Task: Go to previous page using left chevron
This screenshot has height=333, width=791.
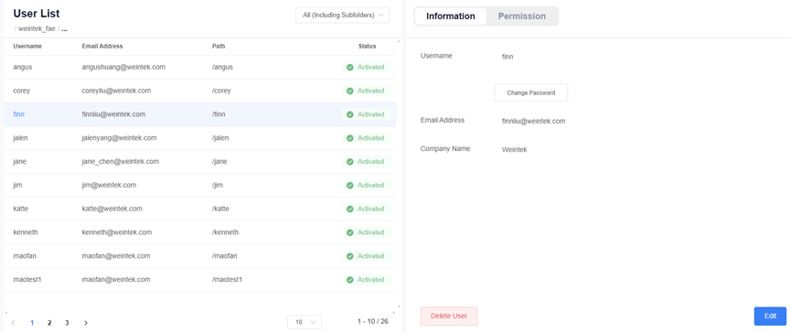Action: coord(13,323)
